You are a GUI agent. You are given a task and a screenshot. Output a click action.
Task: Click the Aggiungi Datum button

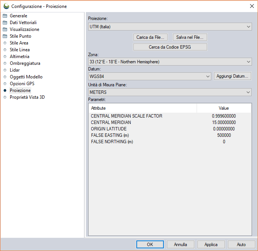232,76
